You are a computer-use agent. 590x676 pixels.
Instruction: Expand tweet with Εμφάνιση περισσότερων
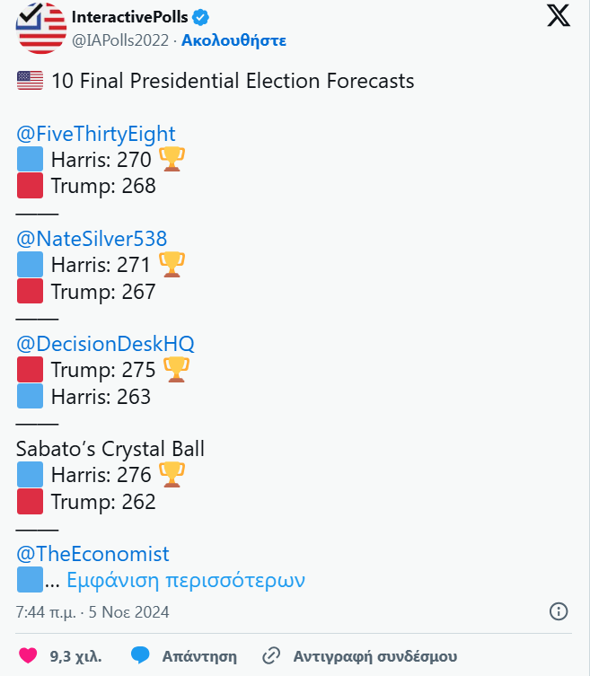[186, 580]
